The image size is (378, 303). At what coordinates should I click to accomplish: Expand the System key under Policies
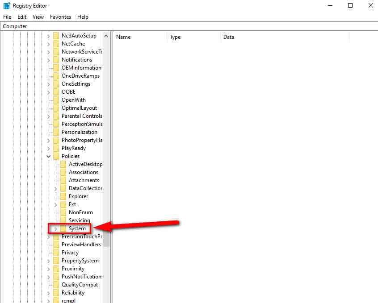click(x=56, y=229)
